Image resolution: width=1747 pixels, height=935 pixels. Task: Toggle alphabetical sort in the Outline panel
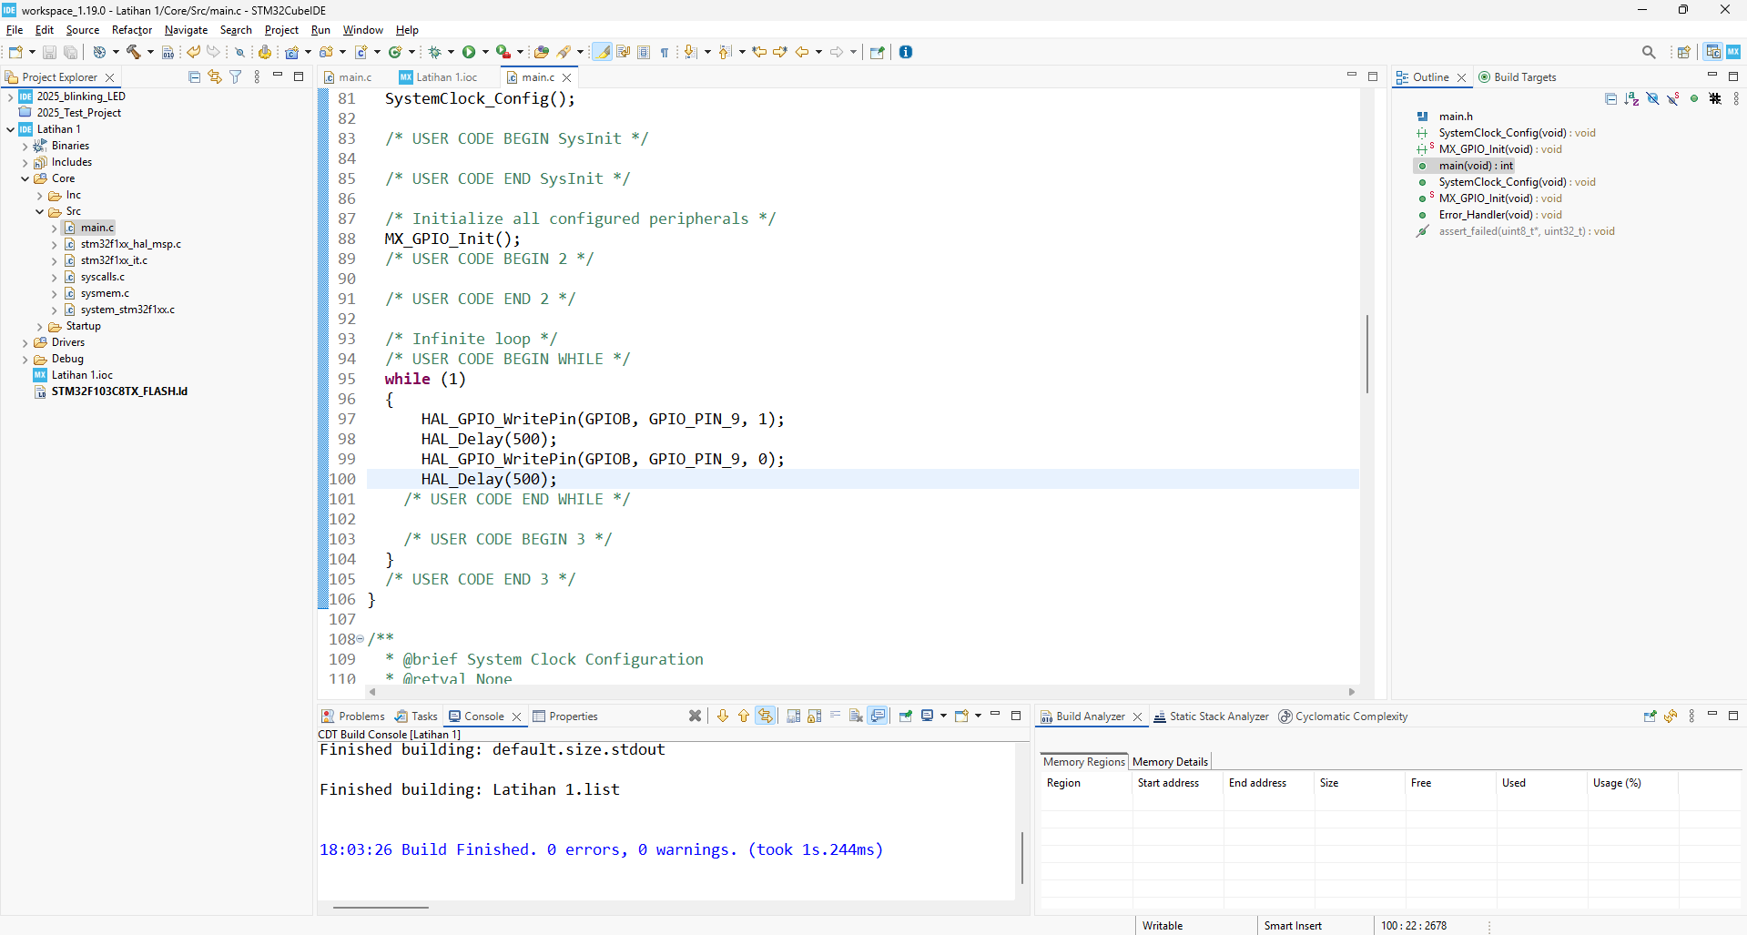[1630, 98]
